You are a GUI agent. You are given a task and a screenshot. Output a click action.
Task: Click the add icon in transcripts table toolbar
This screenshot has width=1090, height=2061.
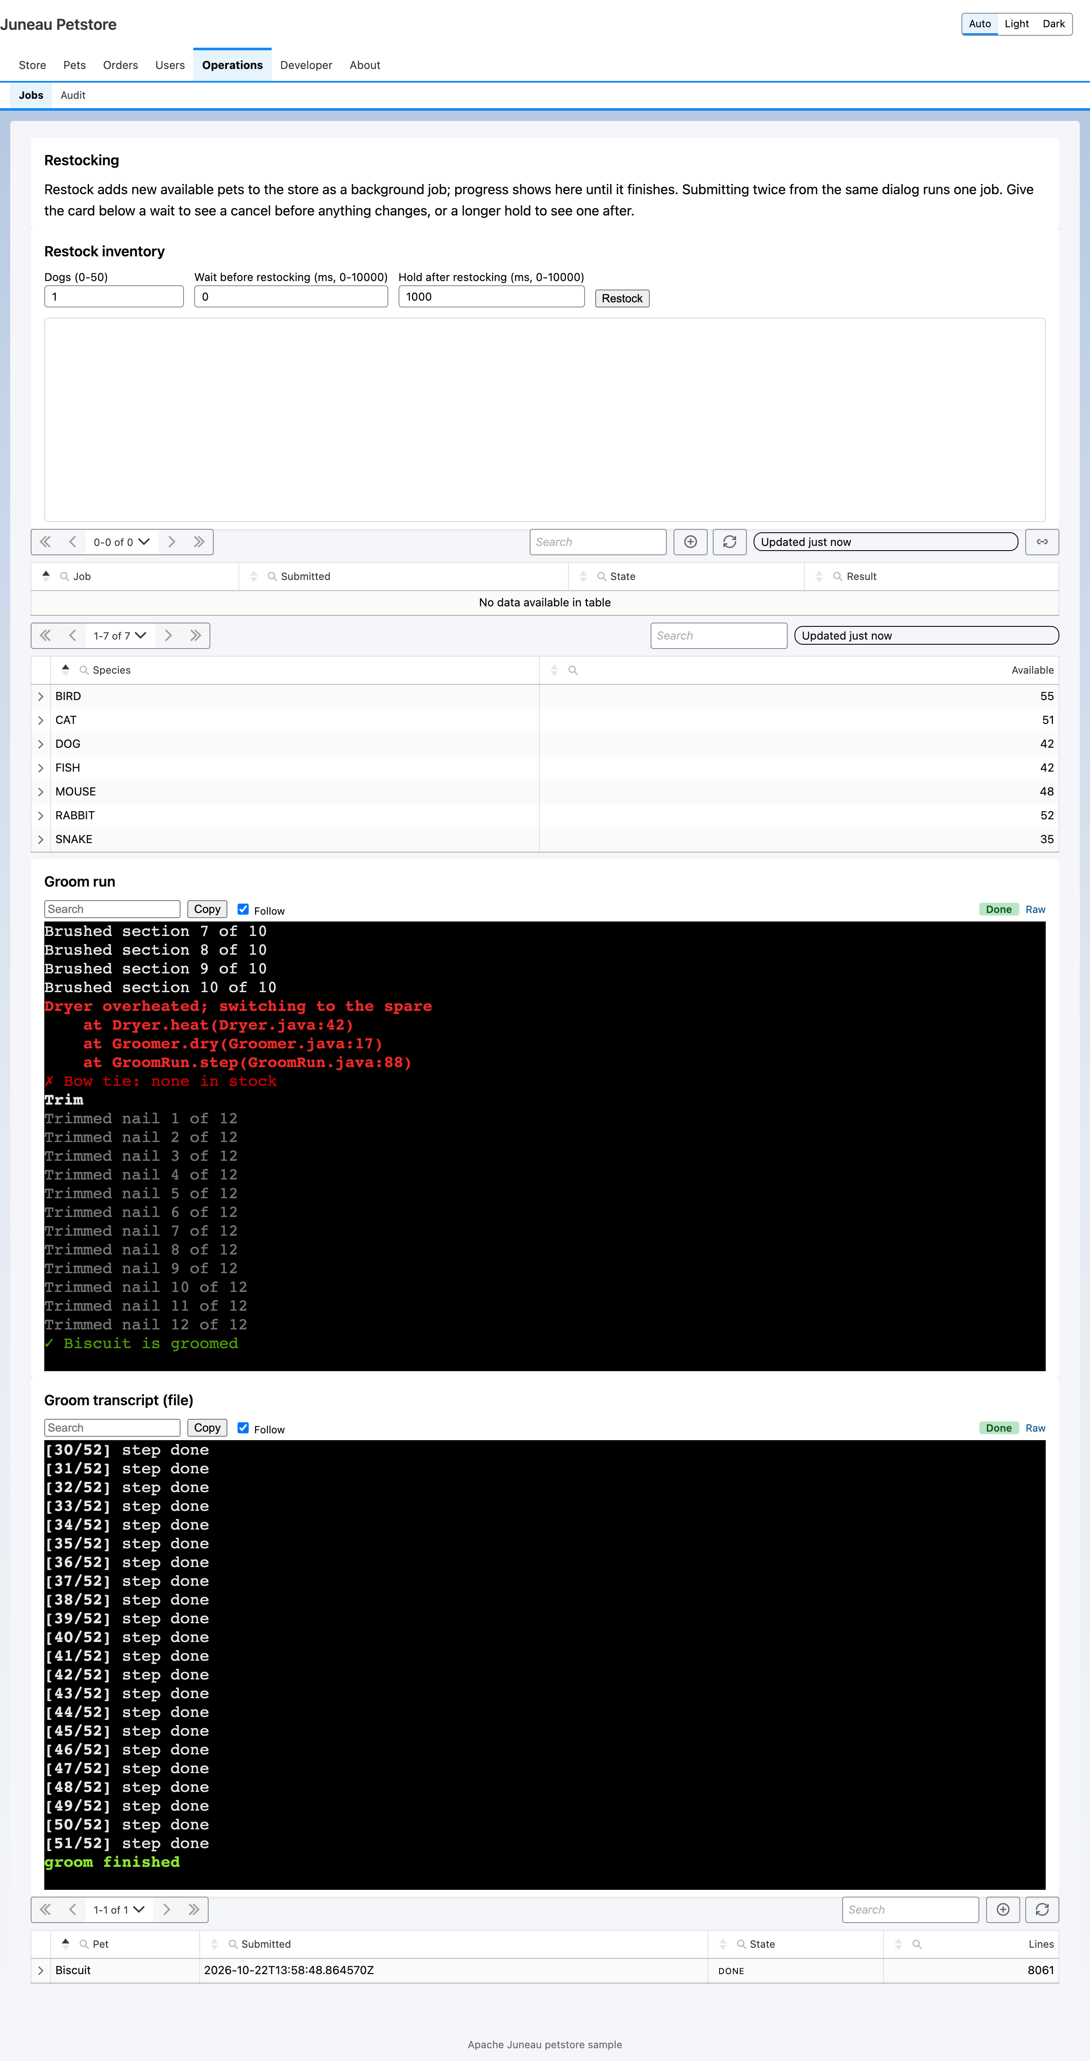[x=1003, y=1909]
